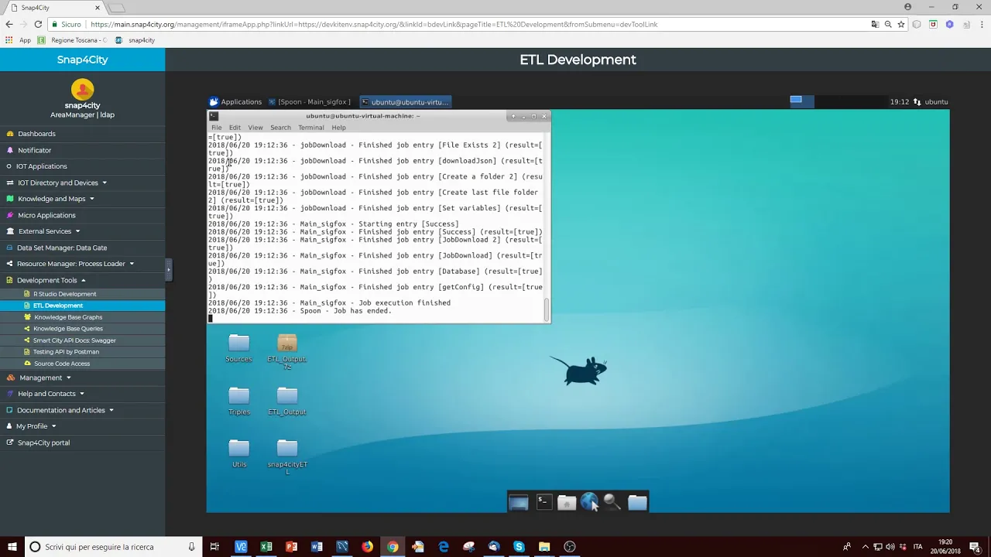The width and height of the screenshot is (991, 557).
Task: Open the Sources folder on the desktop
Action: (x=238, y=347)
